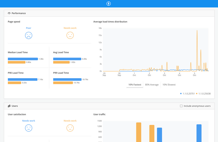The image size is (218, 142).
Task: Click the orange neutral face in Page speed
Action: point(70,36)
